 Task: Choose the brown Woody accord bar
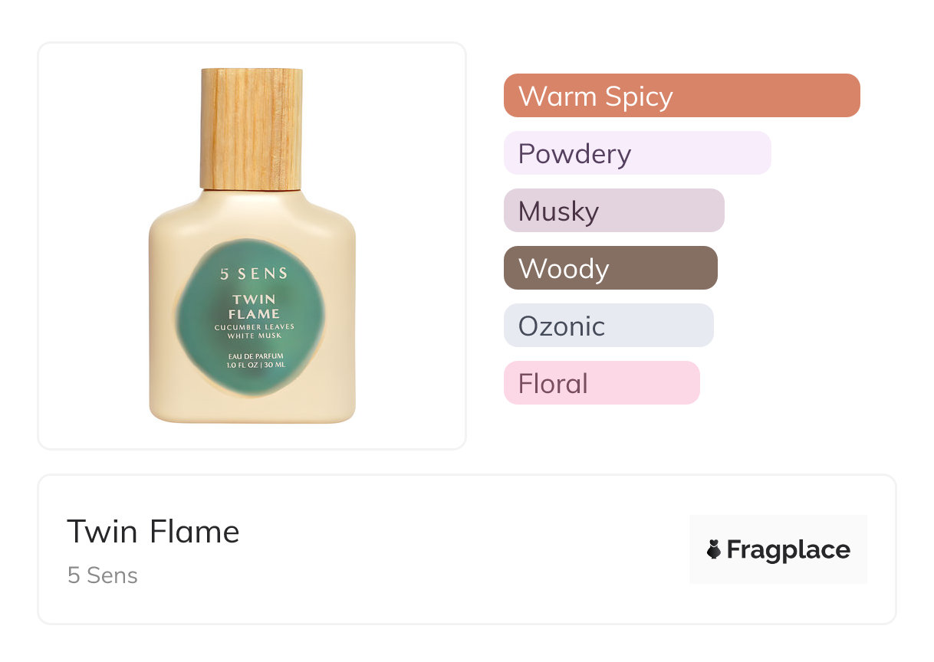pos(610,268)
